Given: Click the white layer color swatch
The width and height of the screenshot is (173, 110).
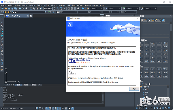Looking at the screenshot, I should 16,12.
